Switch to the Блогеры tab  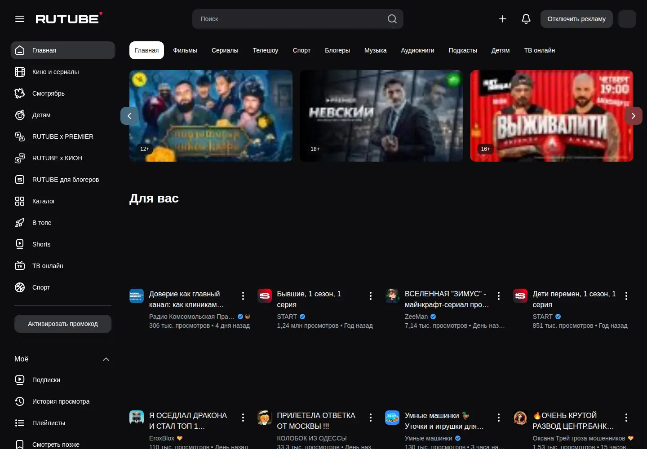[x=337, y=50]
